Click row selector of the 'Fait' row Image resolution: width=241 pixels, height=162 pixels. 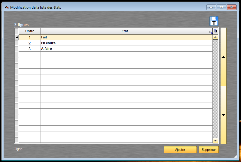(17, 37)
